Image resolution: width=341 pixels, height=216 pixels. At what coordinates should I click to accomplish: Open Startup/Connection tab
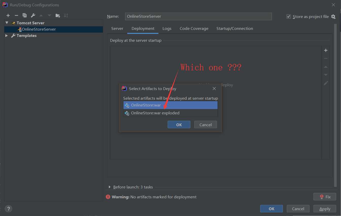tap(235, 29)
